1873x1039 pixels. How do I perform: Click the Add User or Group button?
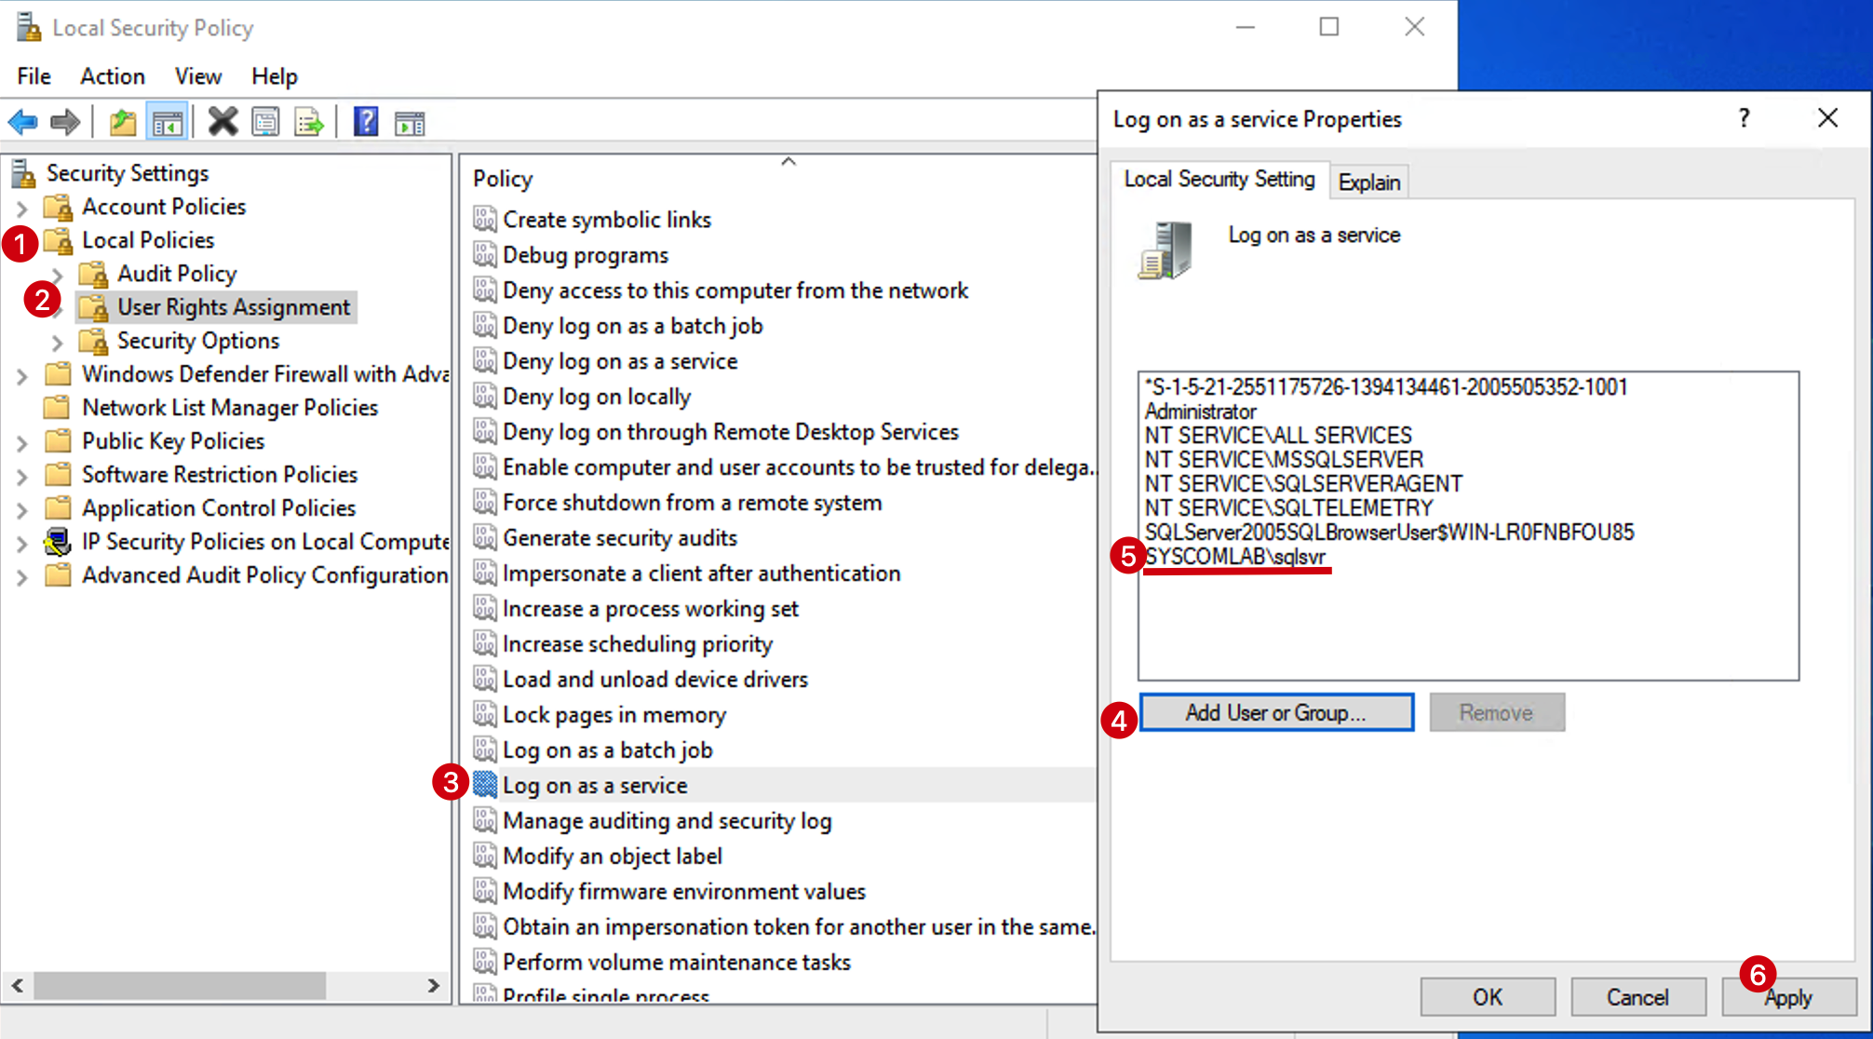[1276, 712]
